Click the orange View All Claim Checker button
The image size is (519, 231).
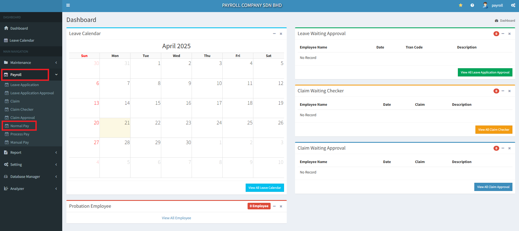tap(494, 130)
